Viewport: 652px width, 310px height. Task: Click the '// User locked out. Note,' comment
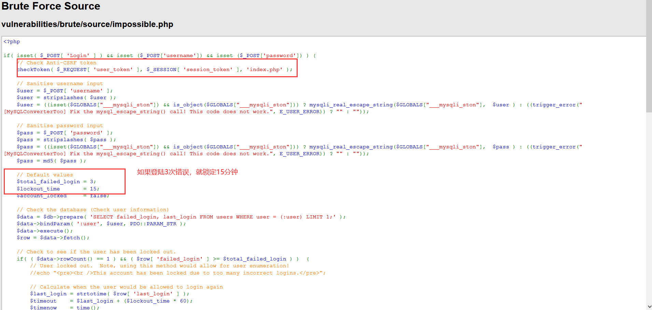tap(160, 266)
